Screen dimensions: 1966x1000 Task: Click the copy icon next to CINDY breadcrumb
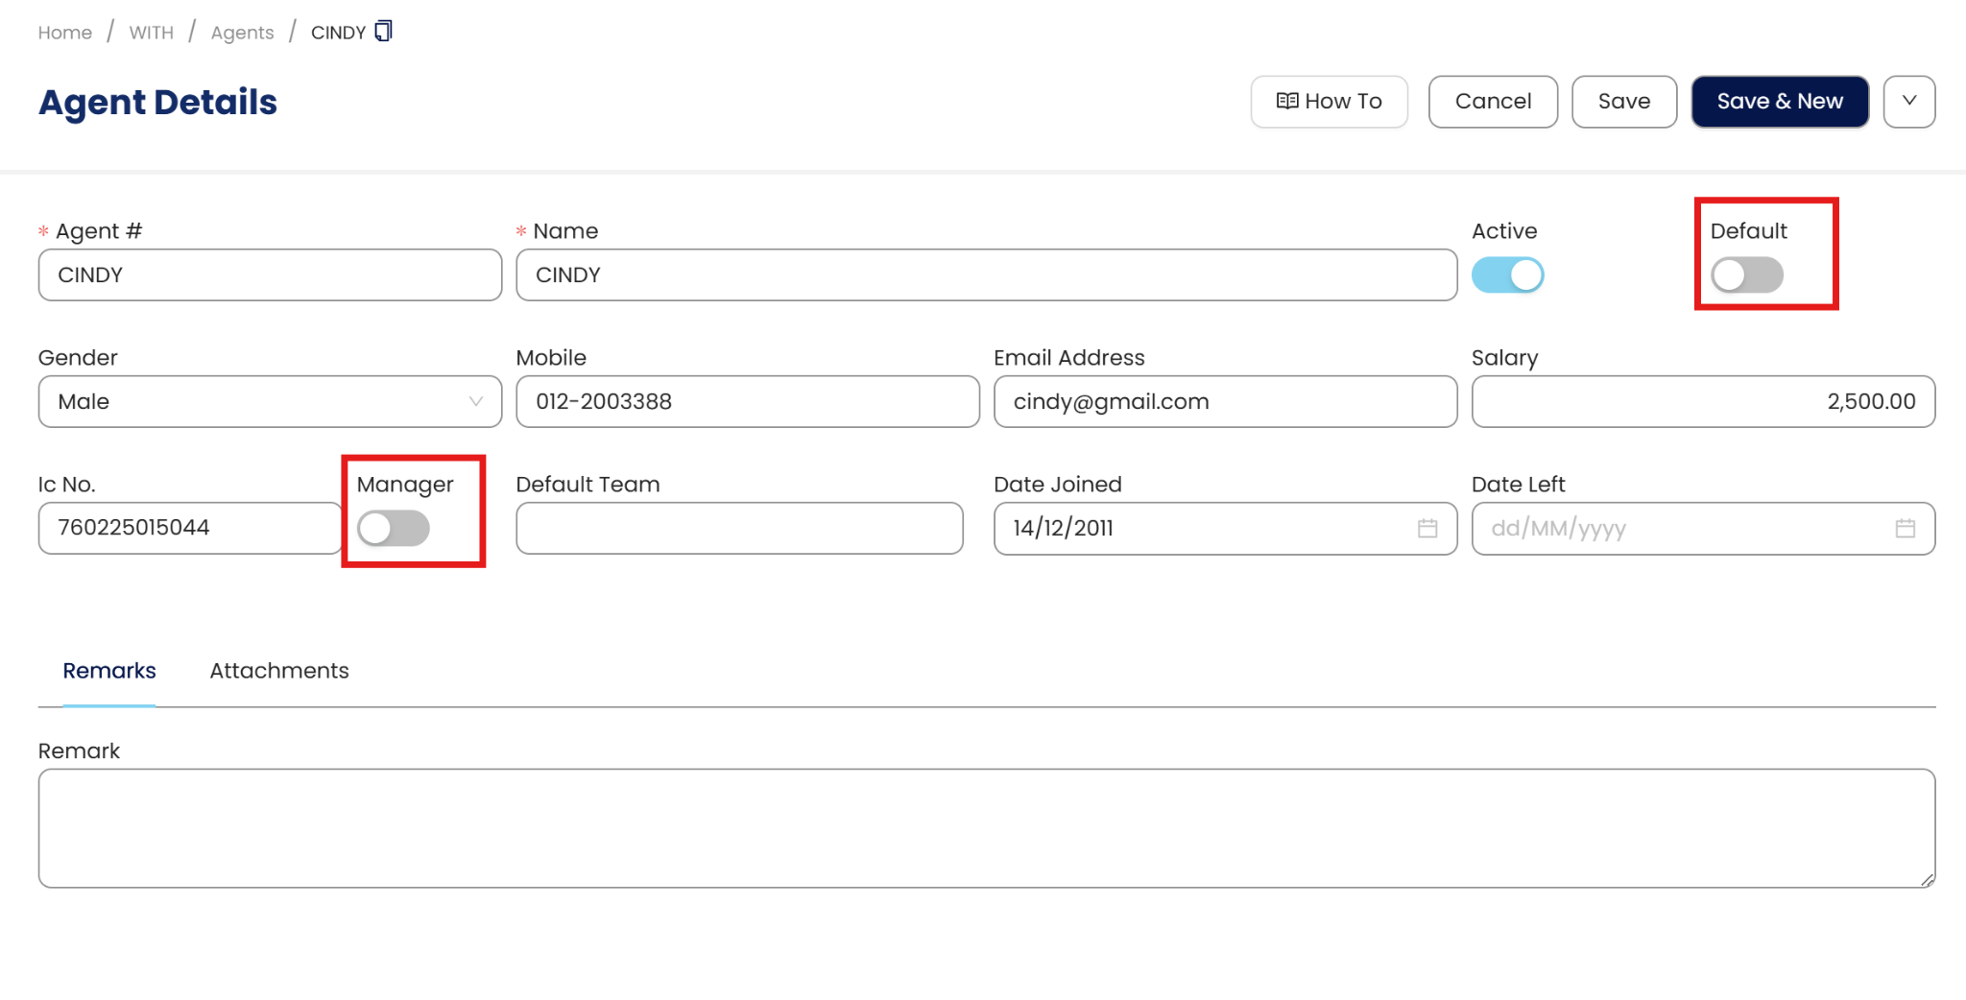(x=383, y=31)
